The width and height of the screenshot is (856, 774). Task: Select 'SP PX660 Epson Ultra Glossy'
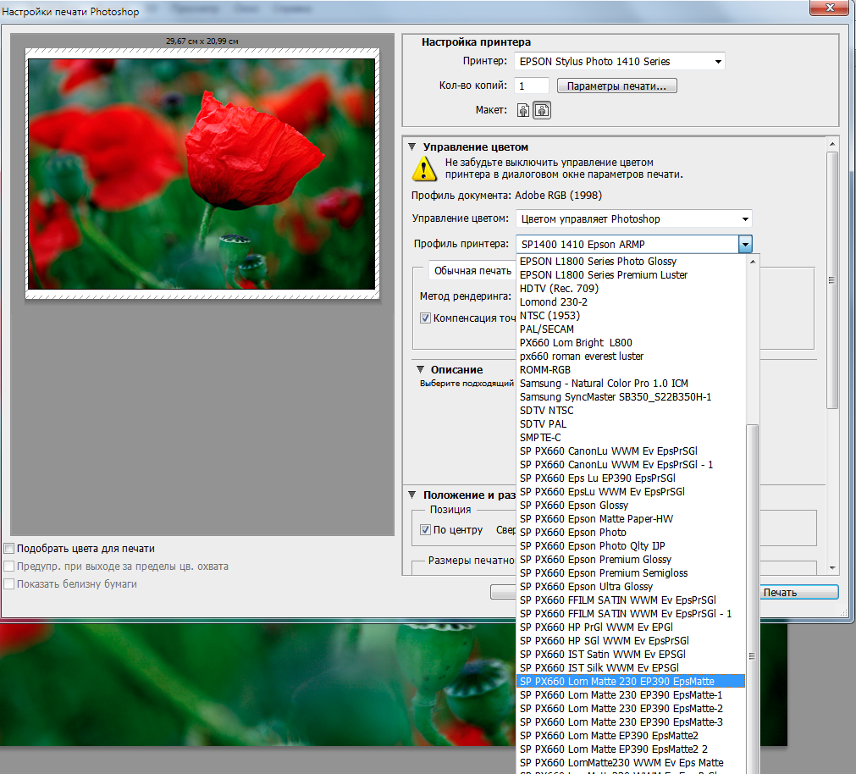(631, 586)
